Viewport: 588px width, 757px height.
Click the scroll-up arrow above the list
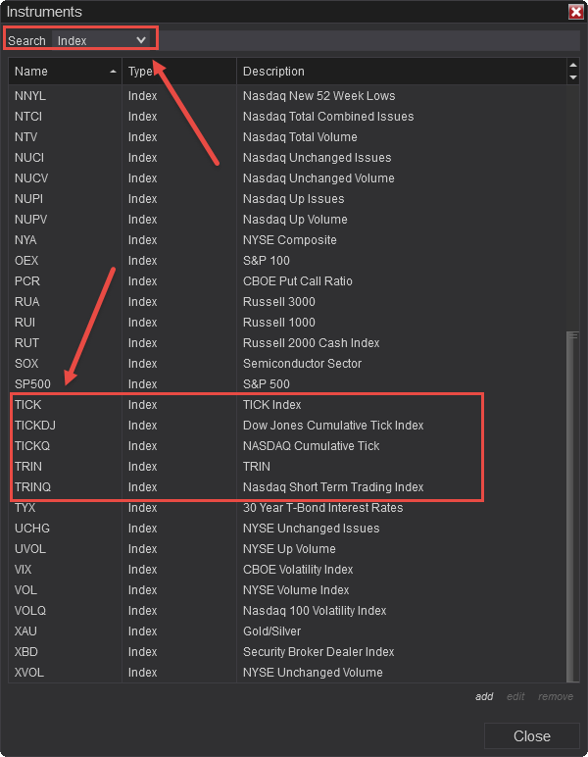click(x=572, y=66)
